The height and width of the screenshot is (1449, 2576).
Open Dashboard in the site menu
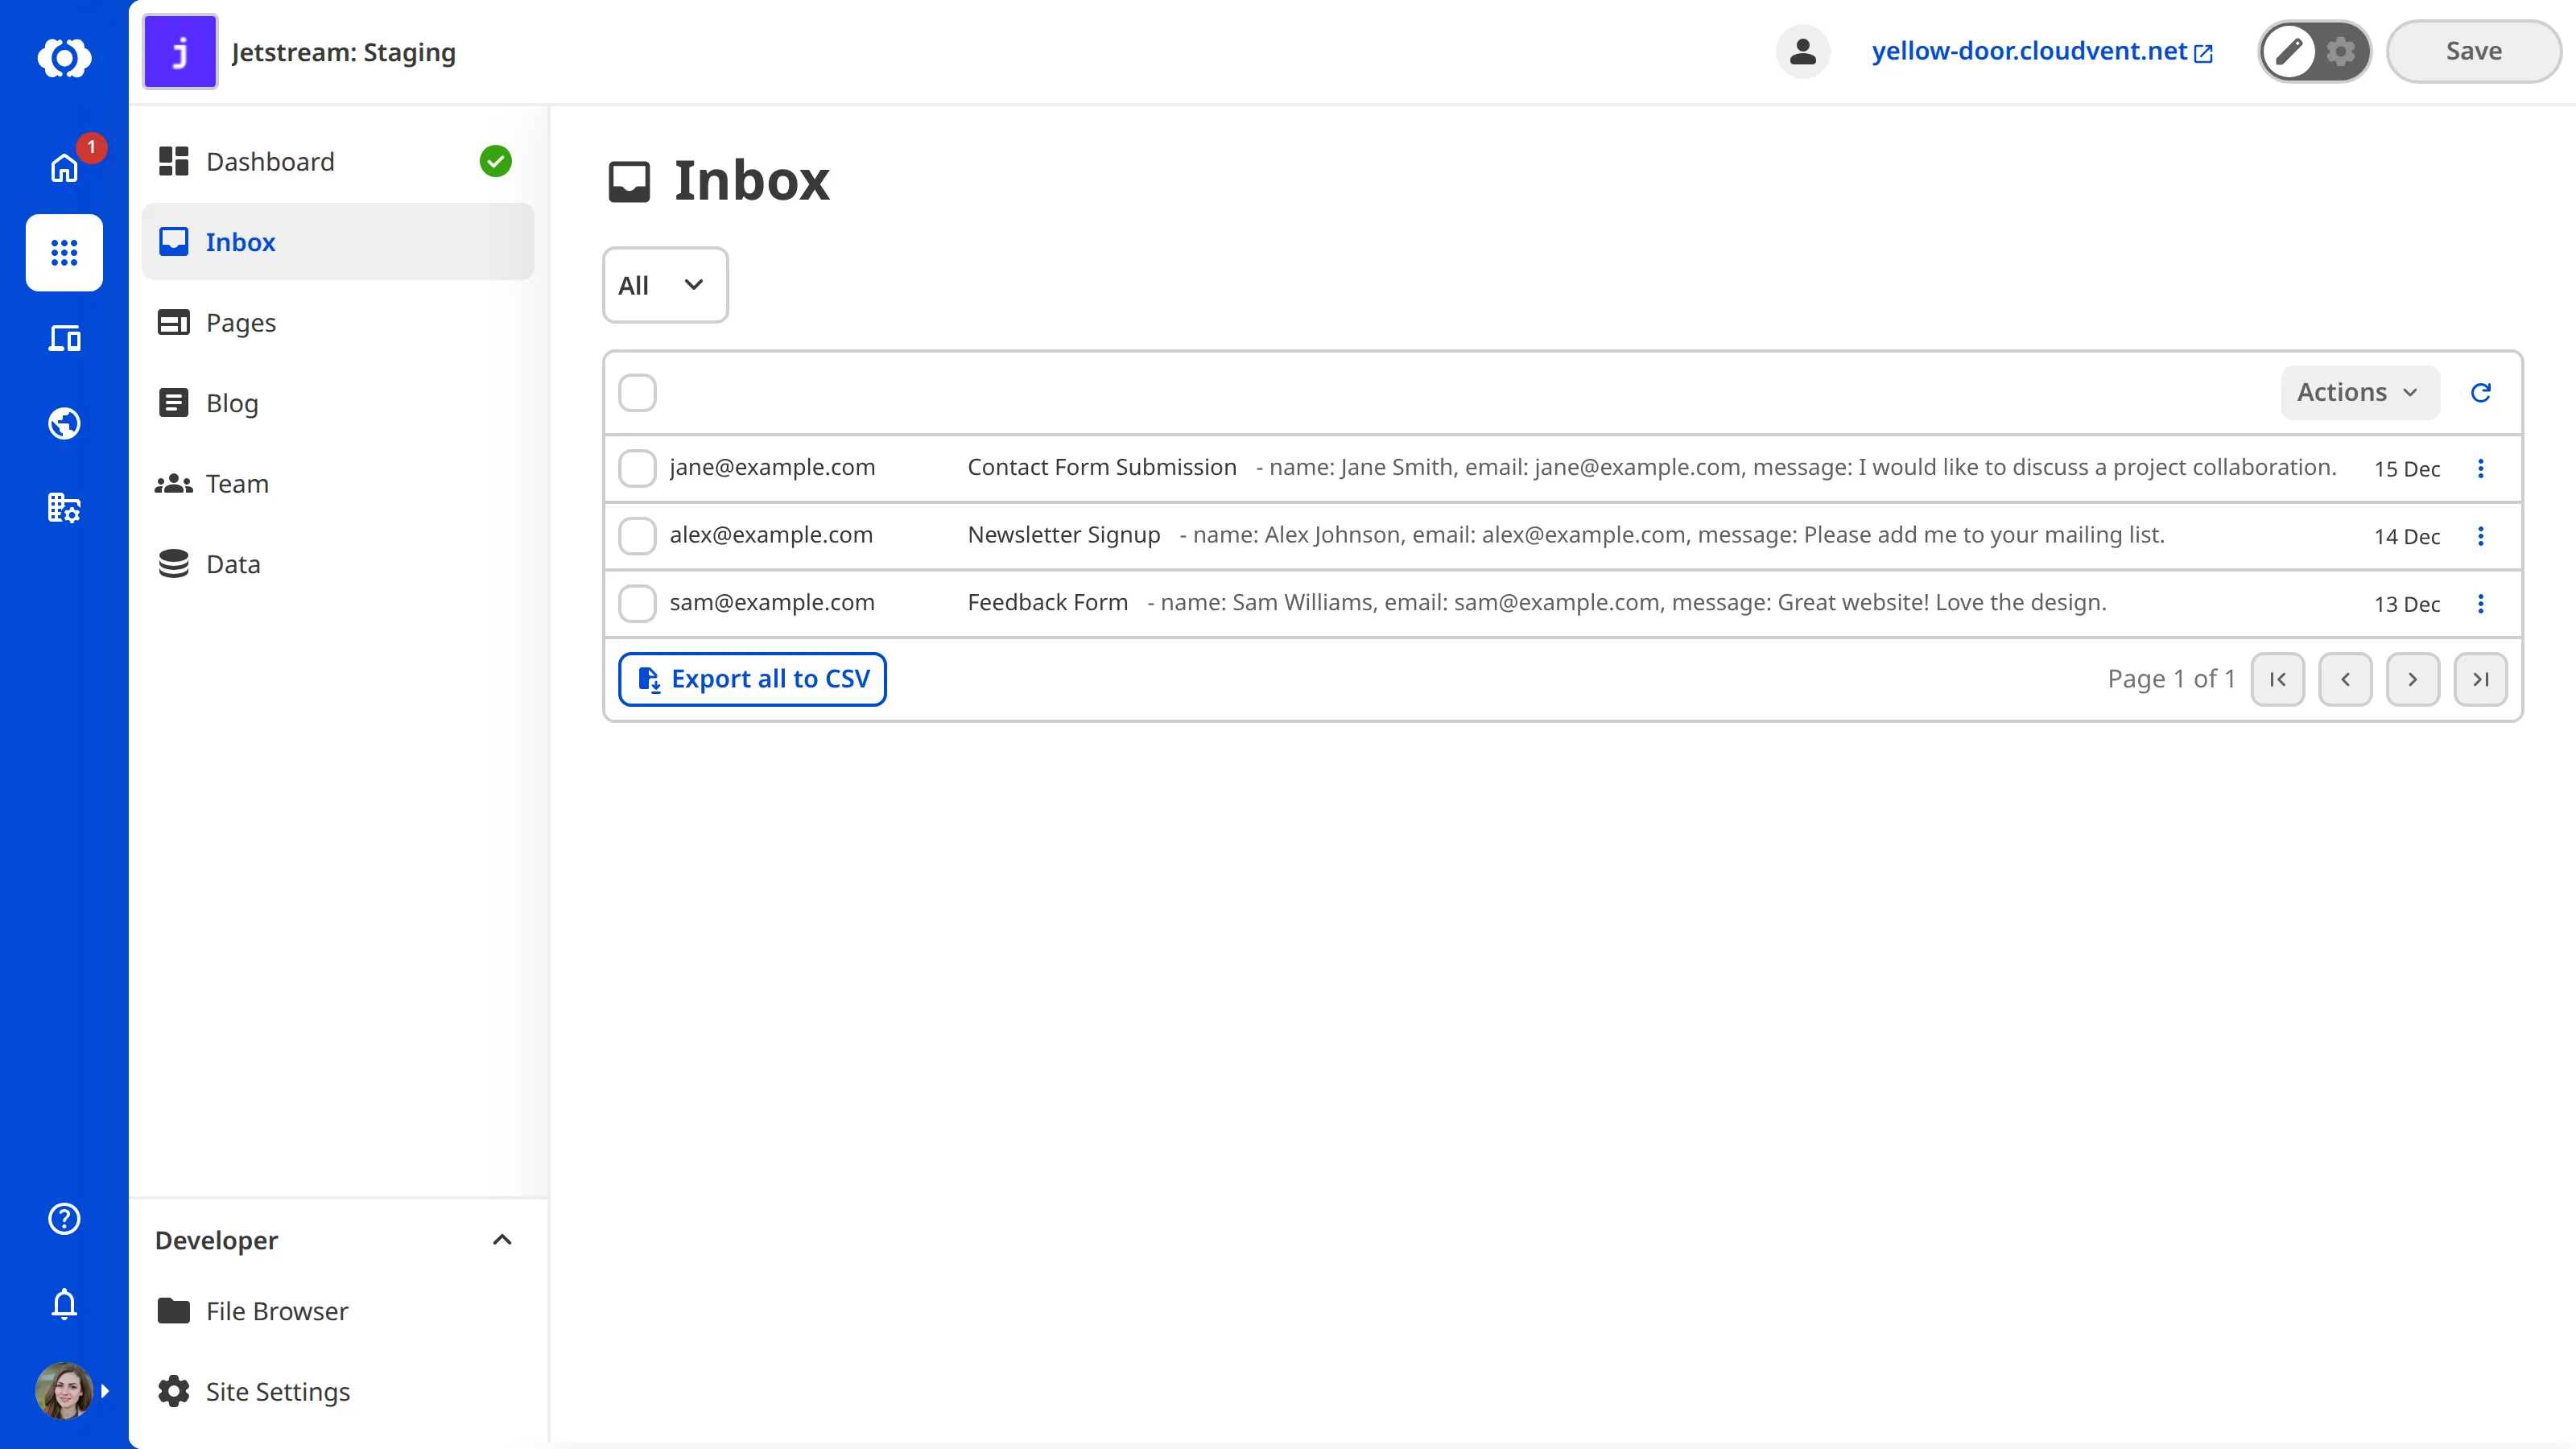pyautogui.click(x=338, y=161)
